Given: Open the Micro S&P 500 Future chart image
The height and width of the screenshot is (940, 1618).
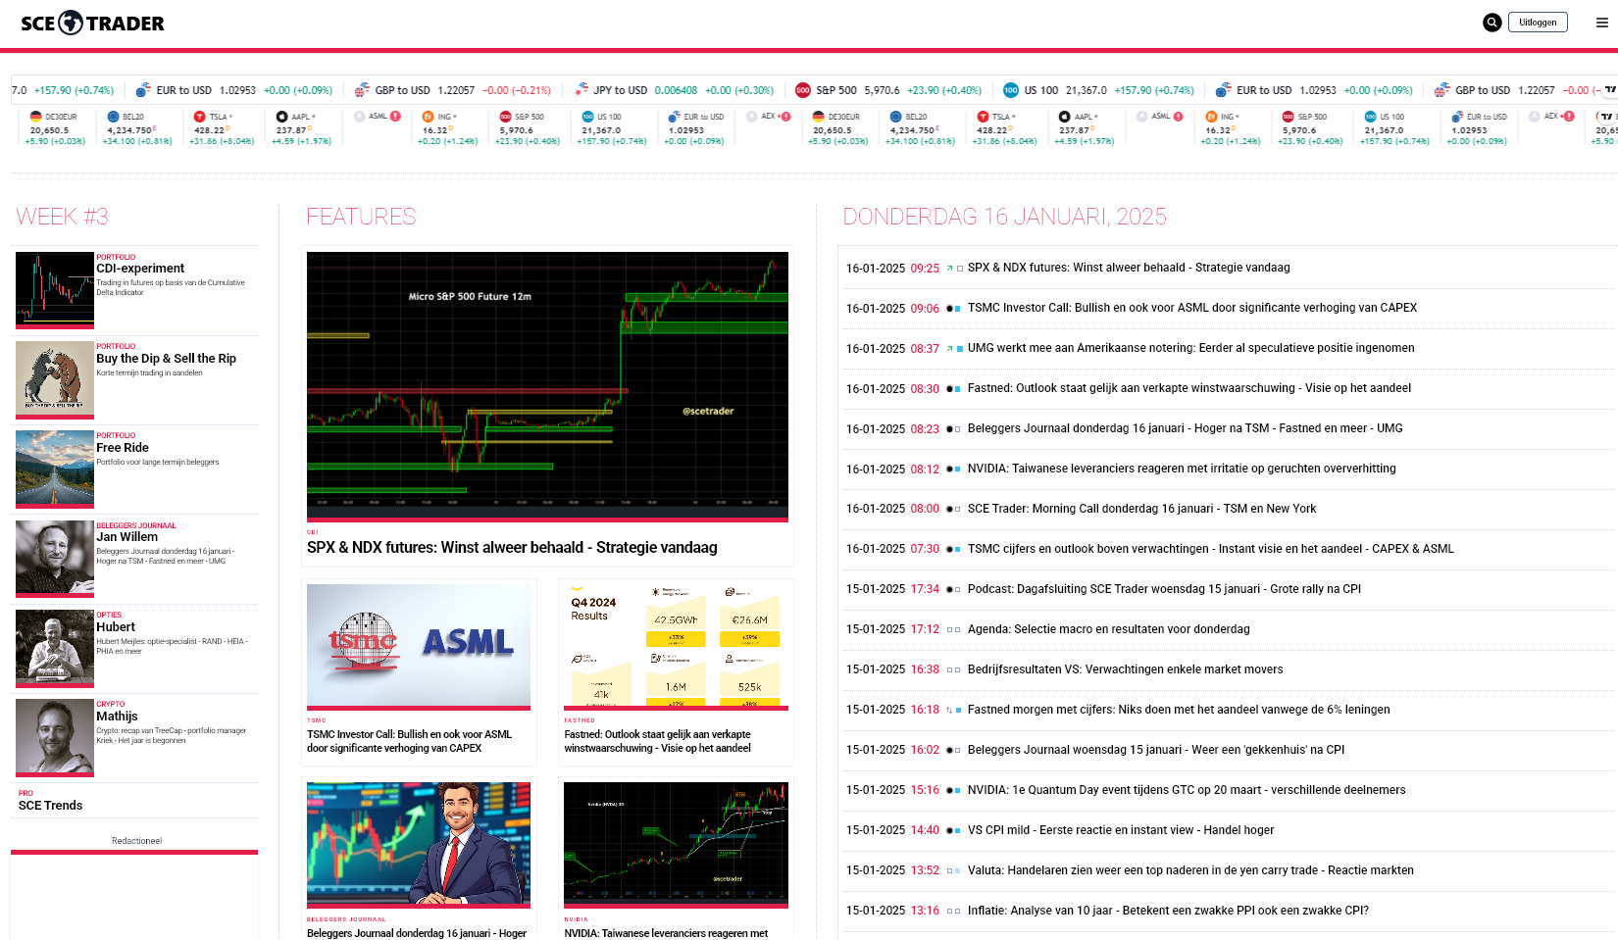Looking at the screenshot, I should pos(547,385).
